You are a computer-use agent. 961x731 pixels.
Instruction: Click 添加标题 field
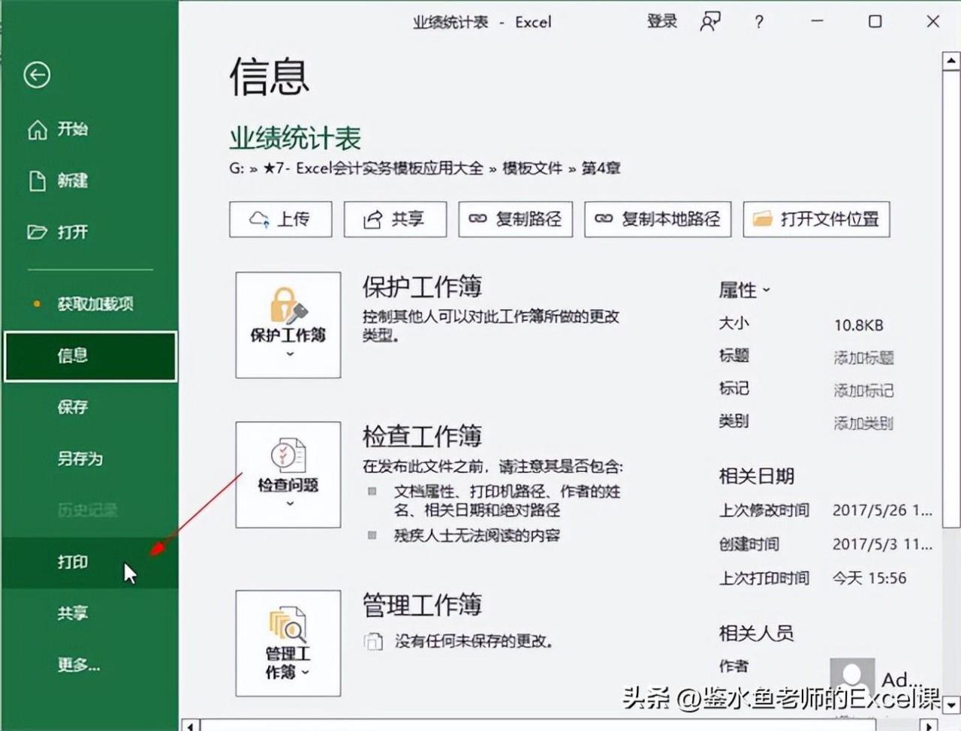(863, 358)
